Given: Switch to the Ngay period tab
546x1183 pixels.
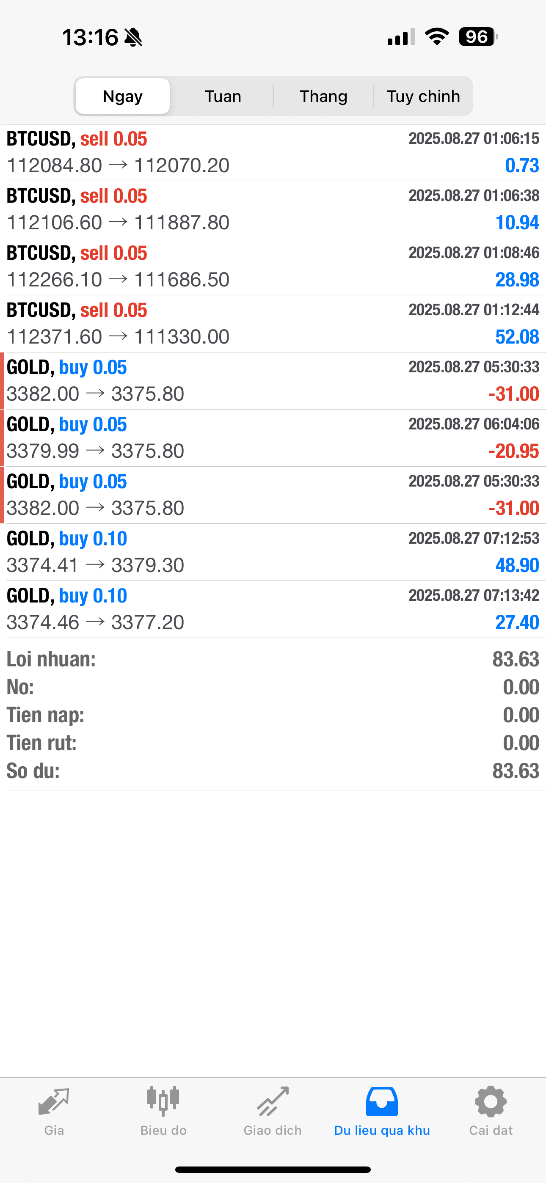Looking at the screenshot, I should coord(123,96).
